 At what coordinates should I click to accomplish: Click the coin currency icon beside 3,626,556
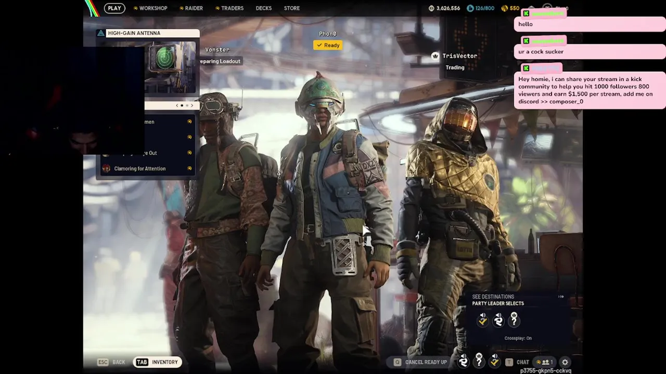431,8
